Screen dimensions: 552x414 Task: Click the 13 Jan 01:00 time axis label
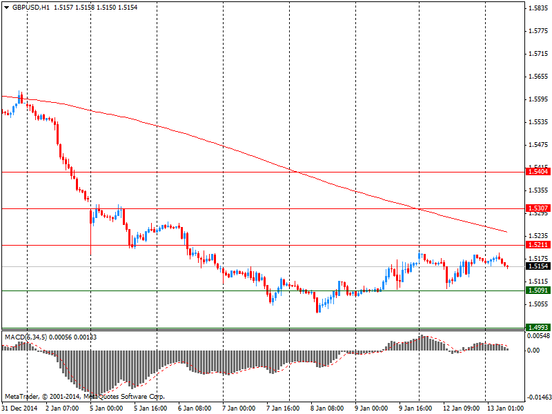click(505, 408)
